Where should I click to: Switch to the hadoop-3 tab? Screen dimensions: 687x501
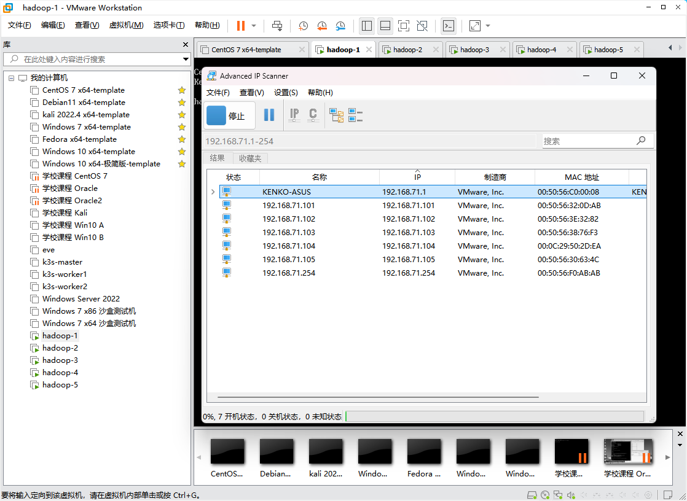click(x=474, y=50)
